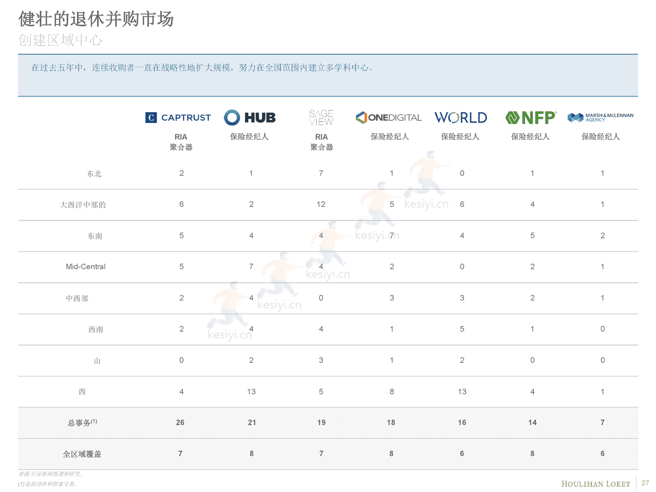Viewport: 656px width, 492px height.
Task: Click NFP total 14 in 总事务 row
Action: point(533,423)
